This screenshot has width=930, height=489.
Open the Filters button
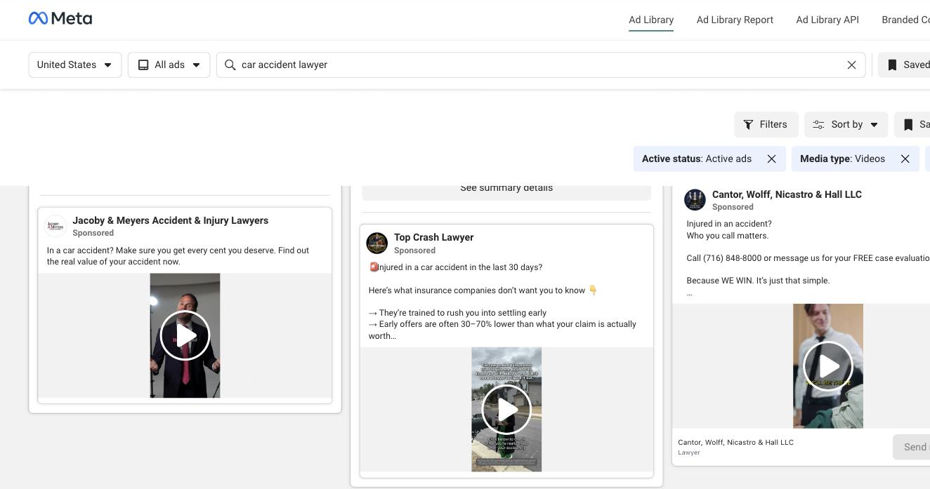766,124
